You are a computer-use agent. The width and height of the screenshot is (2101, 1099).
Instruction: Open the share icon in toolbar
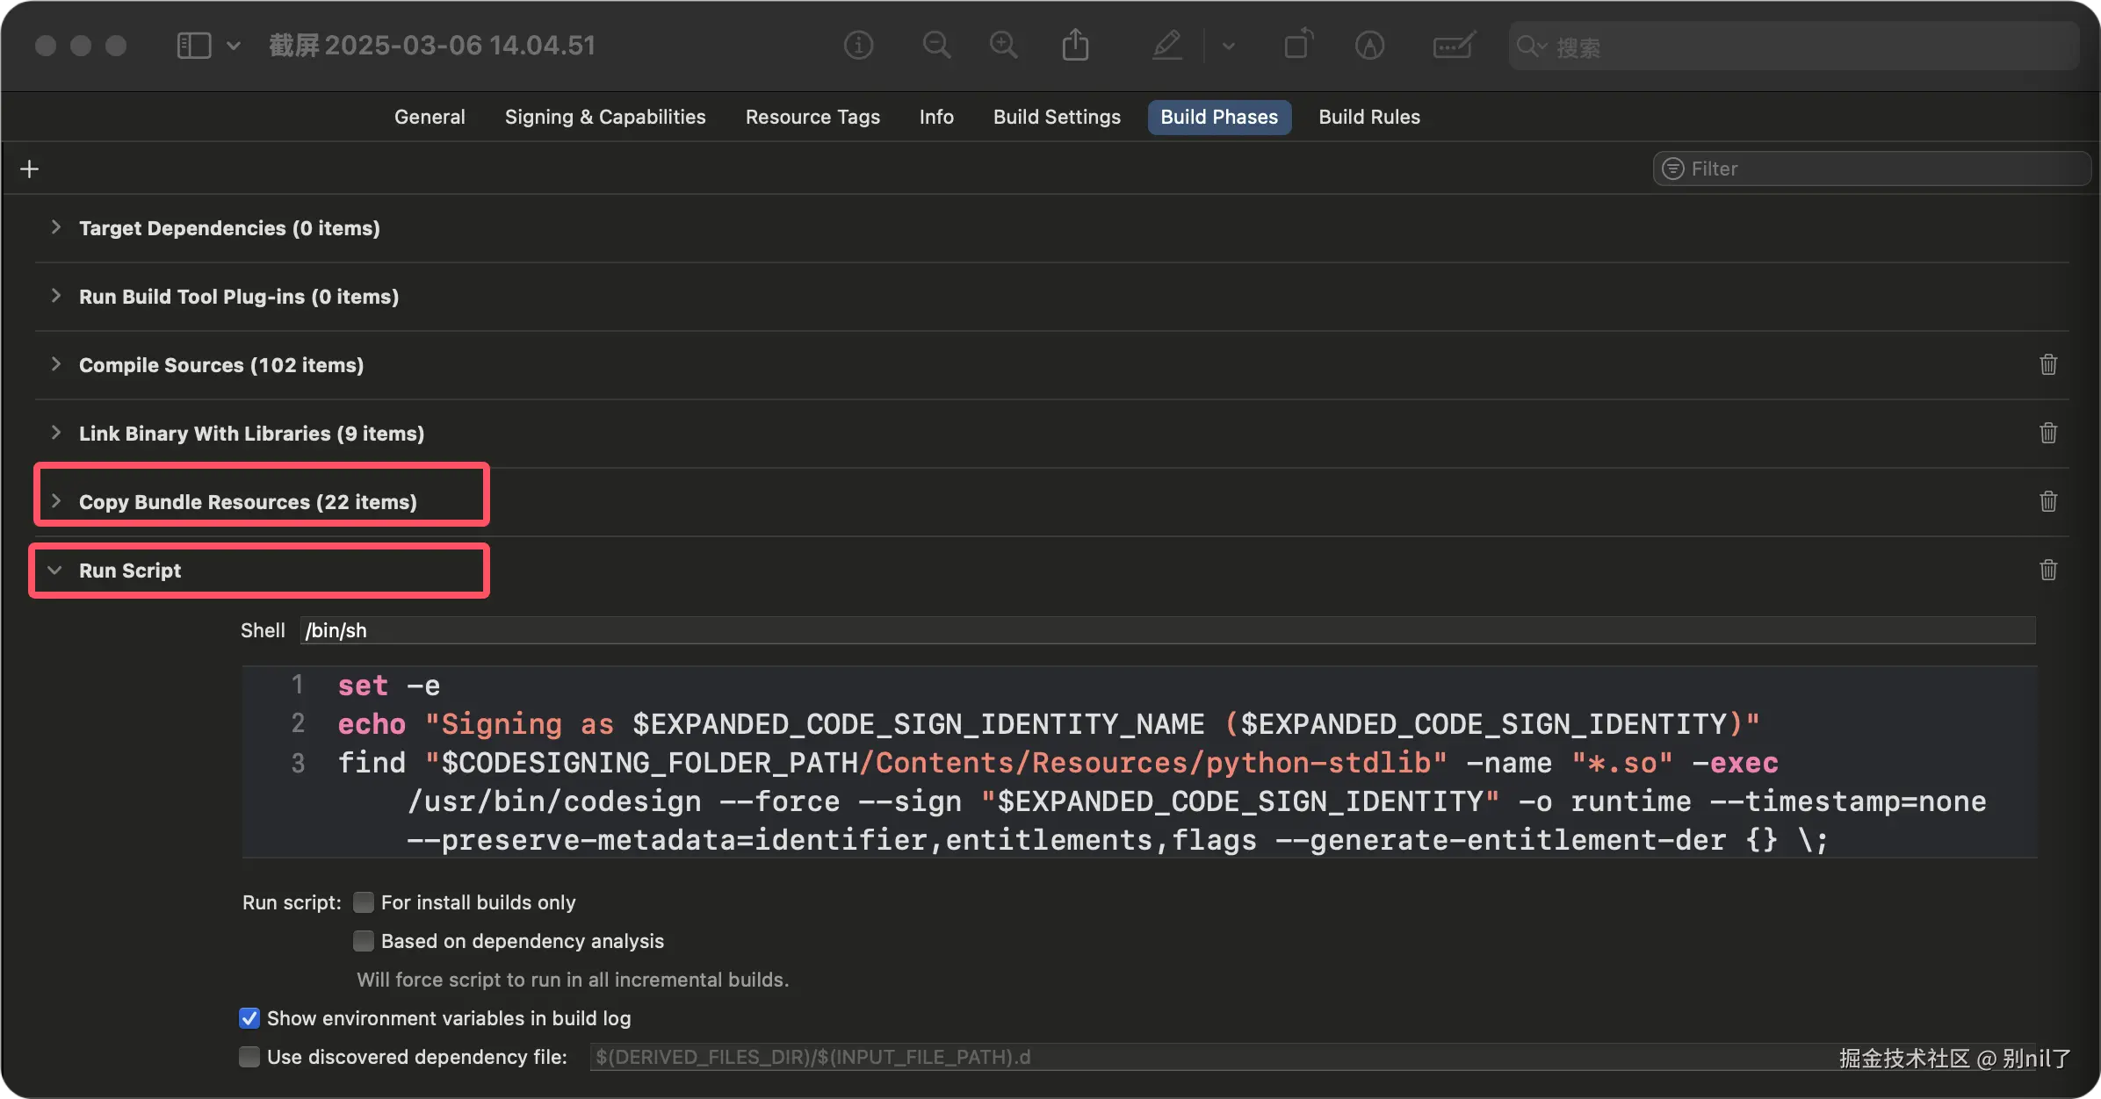pyautogui.click(x=1075, y=45)
